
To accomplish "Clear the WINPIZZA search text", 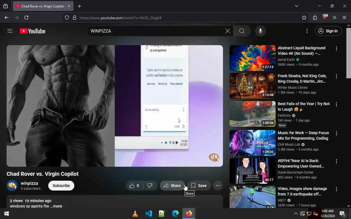I will pyautogui.click(x=227, y=31).
